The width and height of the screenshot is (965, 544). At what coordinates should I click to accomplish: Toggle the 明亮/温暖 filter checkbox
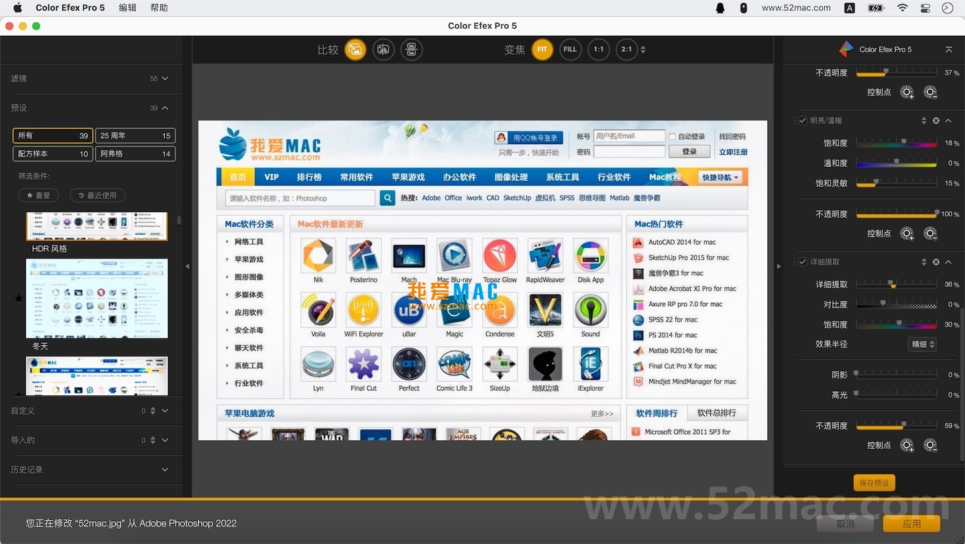[x=803, y=121]
